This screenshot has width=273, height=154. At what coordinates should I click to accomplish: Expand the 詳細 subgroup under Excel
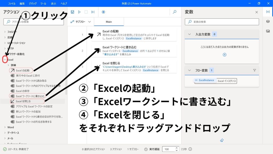click(8, 65)
